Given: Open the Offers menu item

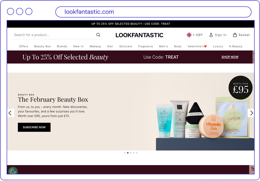Looking at the screenshot, I should [x=23, y=47].
